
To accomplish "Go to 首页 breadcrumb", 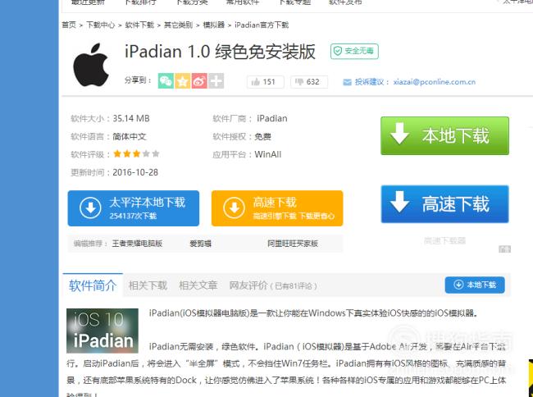I will (69, 25).
